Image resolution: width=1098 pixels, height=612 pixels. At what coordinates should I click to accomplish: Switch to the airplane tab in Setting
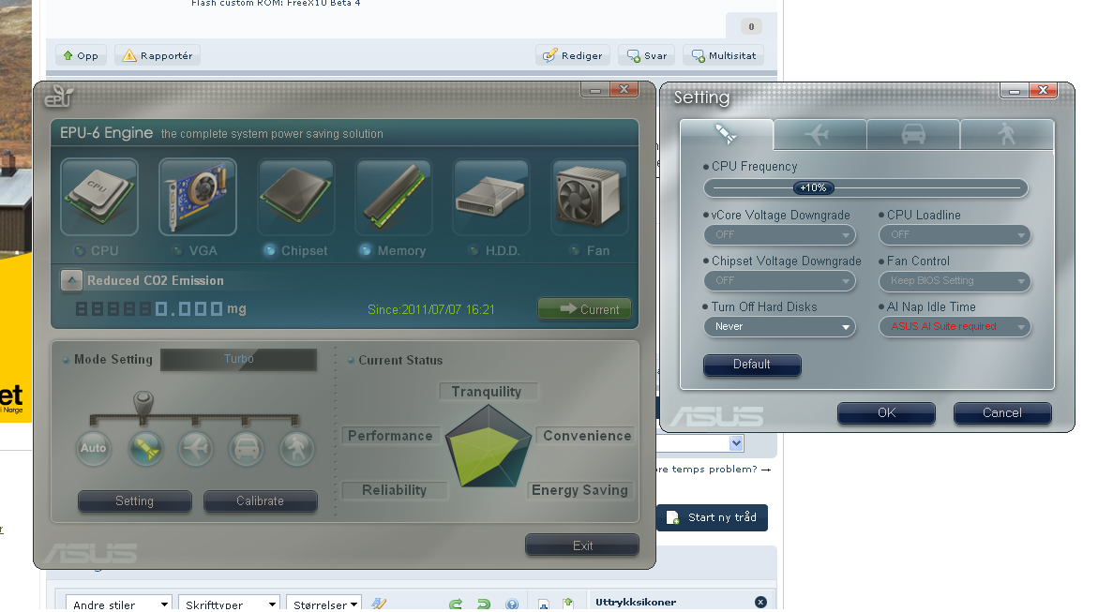820,134
